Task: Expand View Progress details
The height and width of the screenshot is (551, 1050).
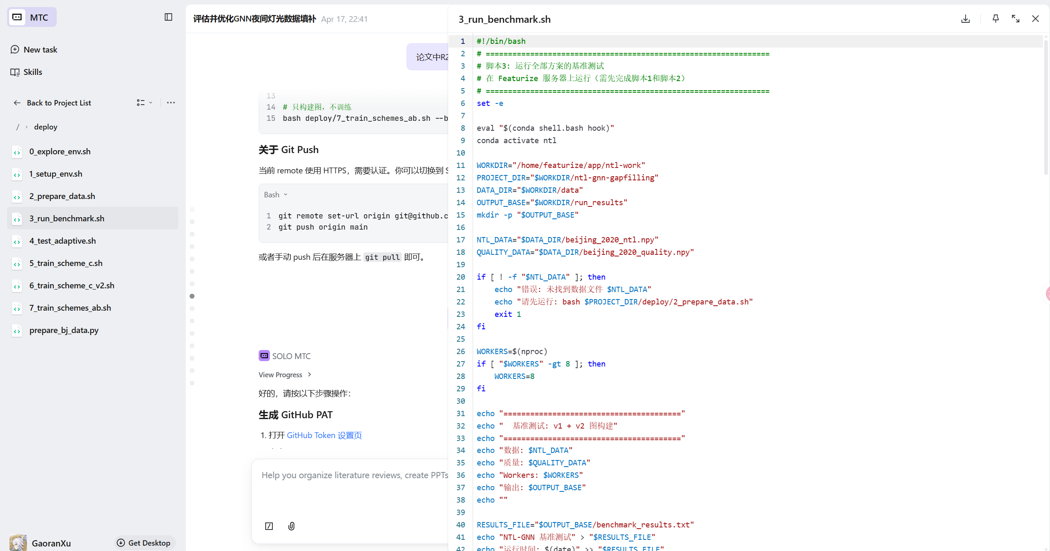Action: point(285,375)
